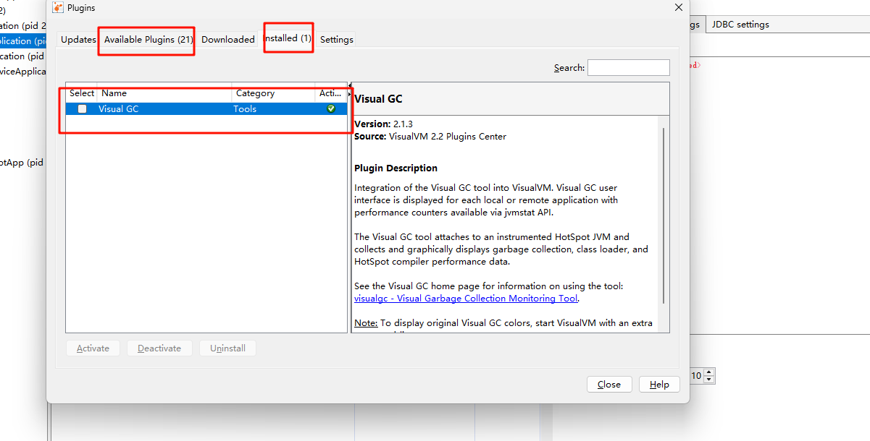Click the plugin Search field

(x=629, y=67)
